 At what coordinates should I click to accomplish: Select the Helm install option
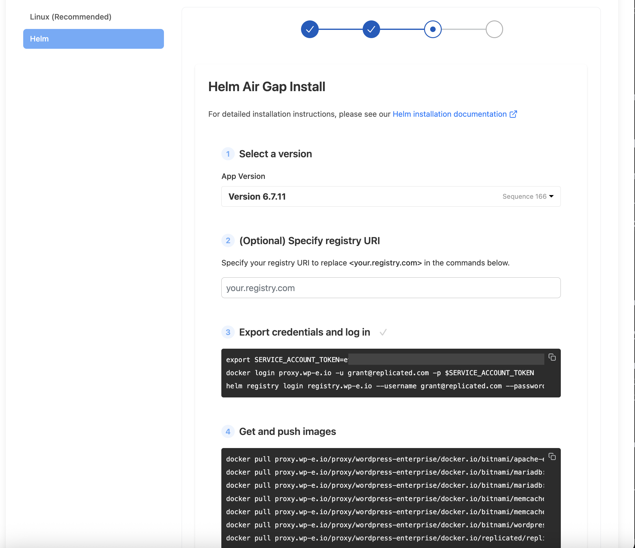[x=93, y=39]
